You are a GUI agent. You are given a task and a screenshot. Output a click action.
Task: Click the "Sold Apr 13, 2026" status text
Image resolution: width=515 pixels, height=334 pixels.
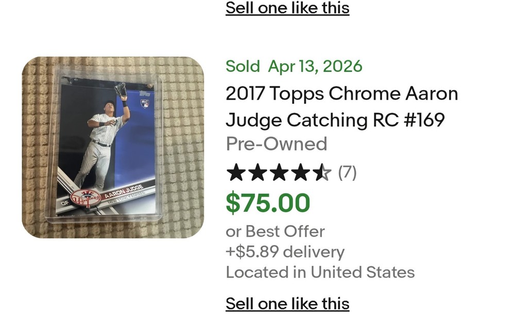click(294, 66)
